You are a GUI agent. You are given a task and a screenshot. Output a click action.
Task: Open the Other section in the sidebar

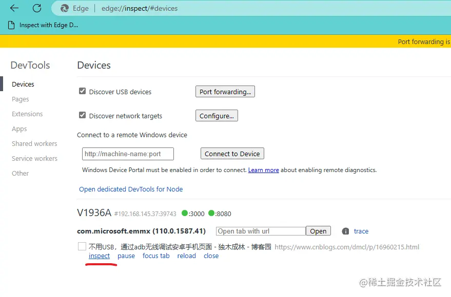click(x=20, y=173)
